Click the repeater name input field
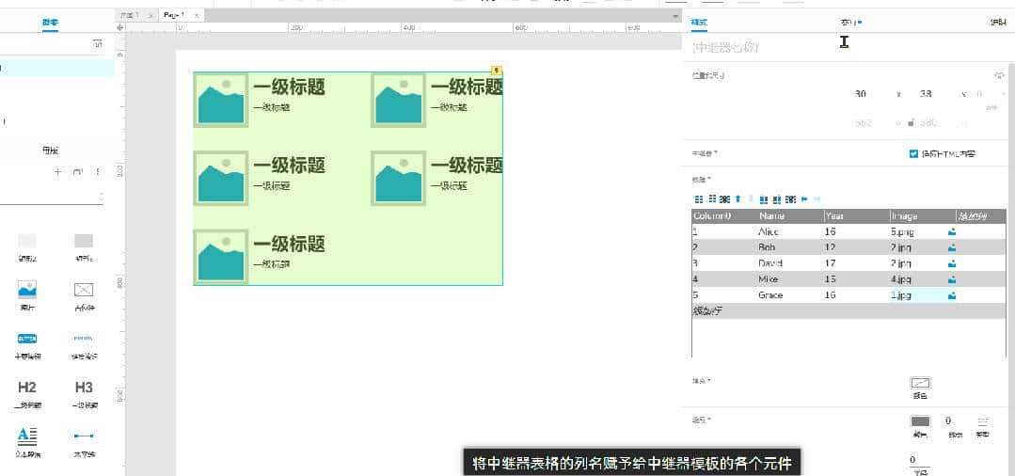The image size is (1015, 476). coord(848,47)
